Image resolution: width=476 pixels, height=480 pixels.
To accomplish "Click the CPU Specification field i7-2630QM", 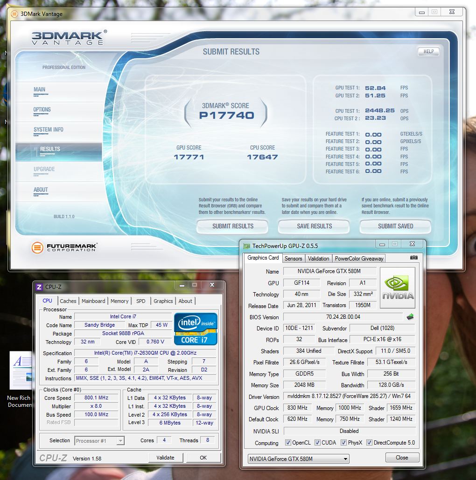I will pyautogui.click(x=145, y=353).
